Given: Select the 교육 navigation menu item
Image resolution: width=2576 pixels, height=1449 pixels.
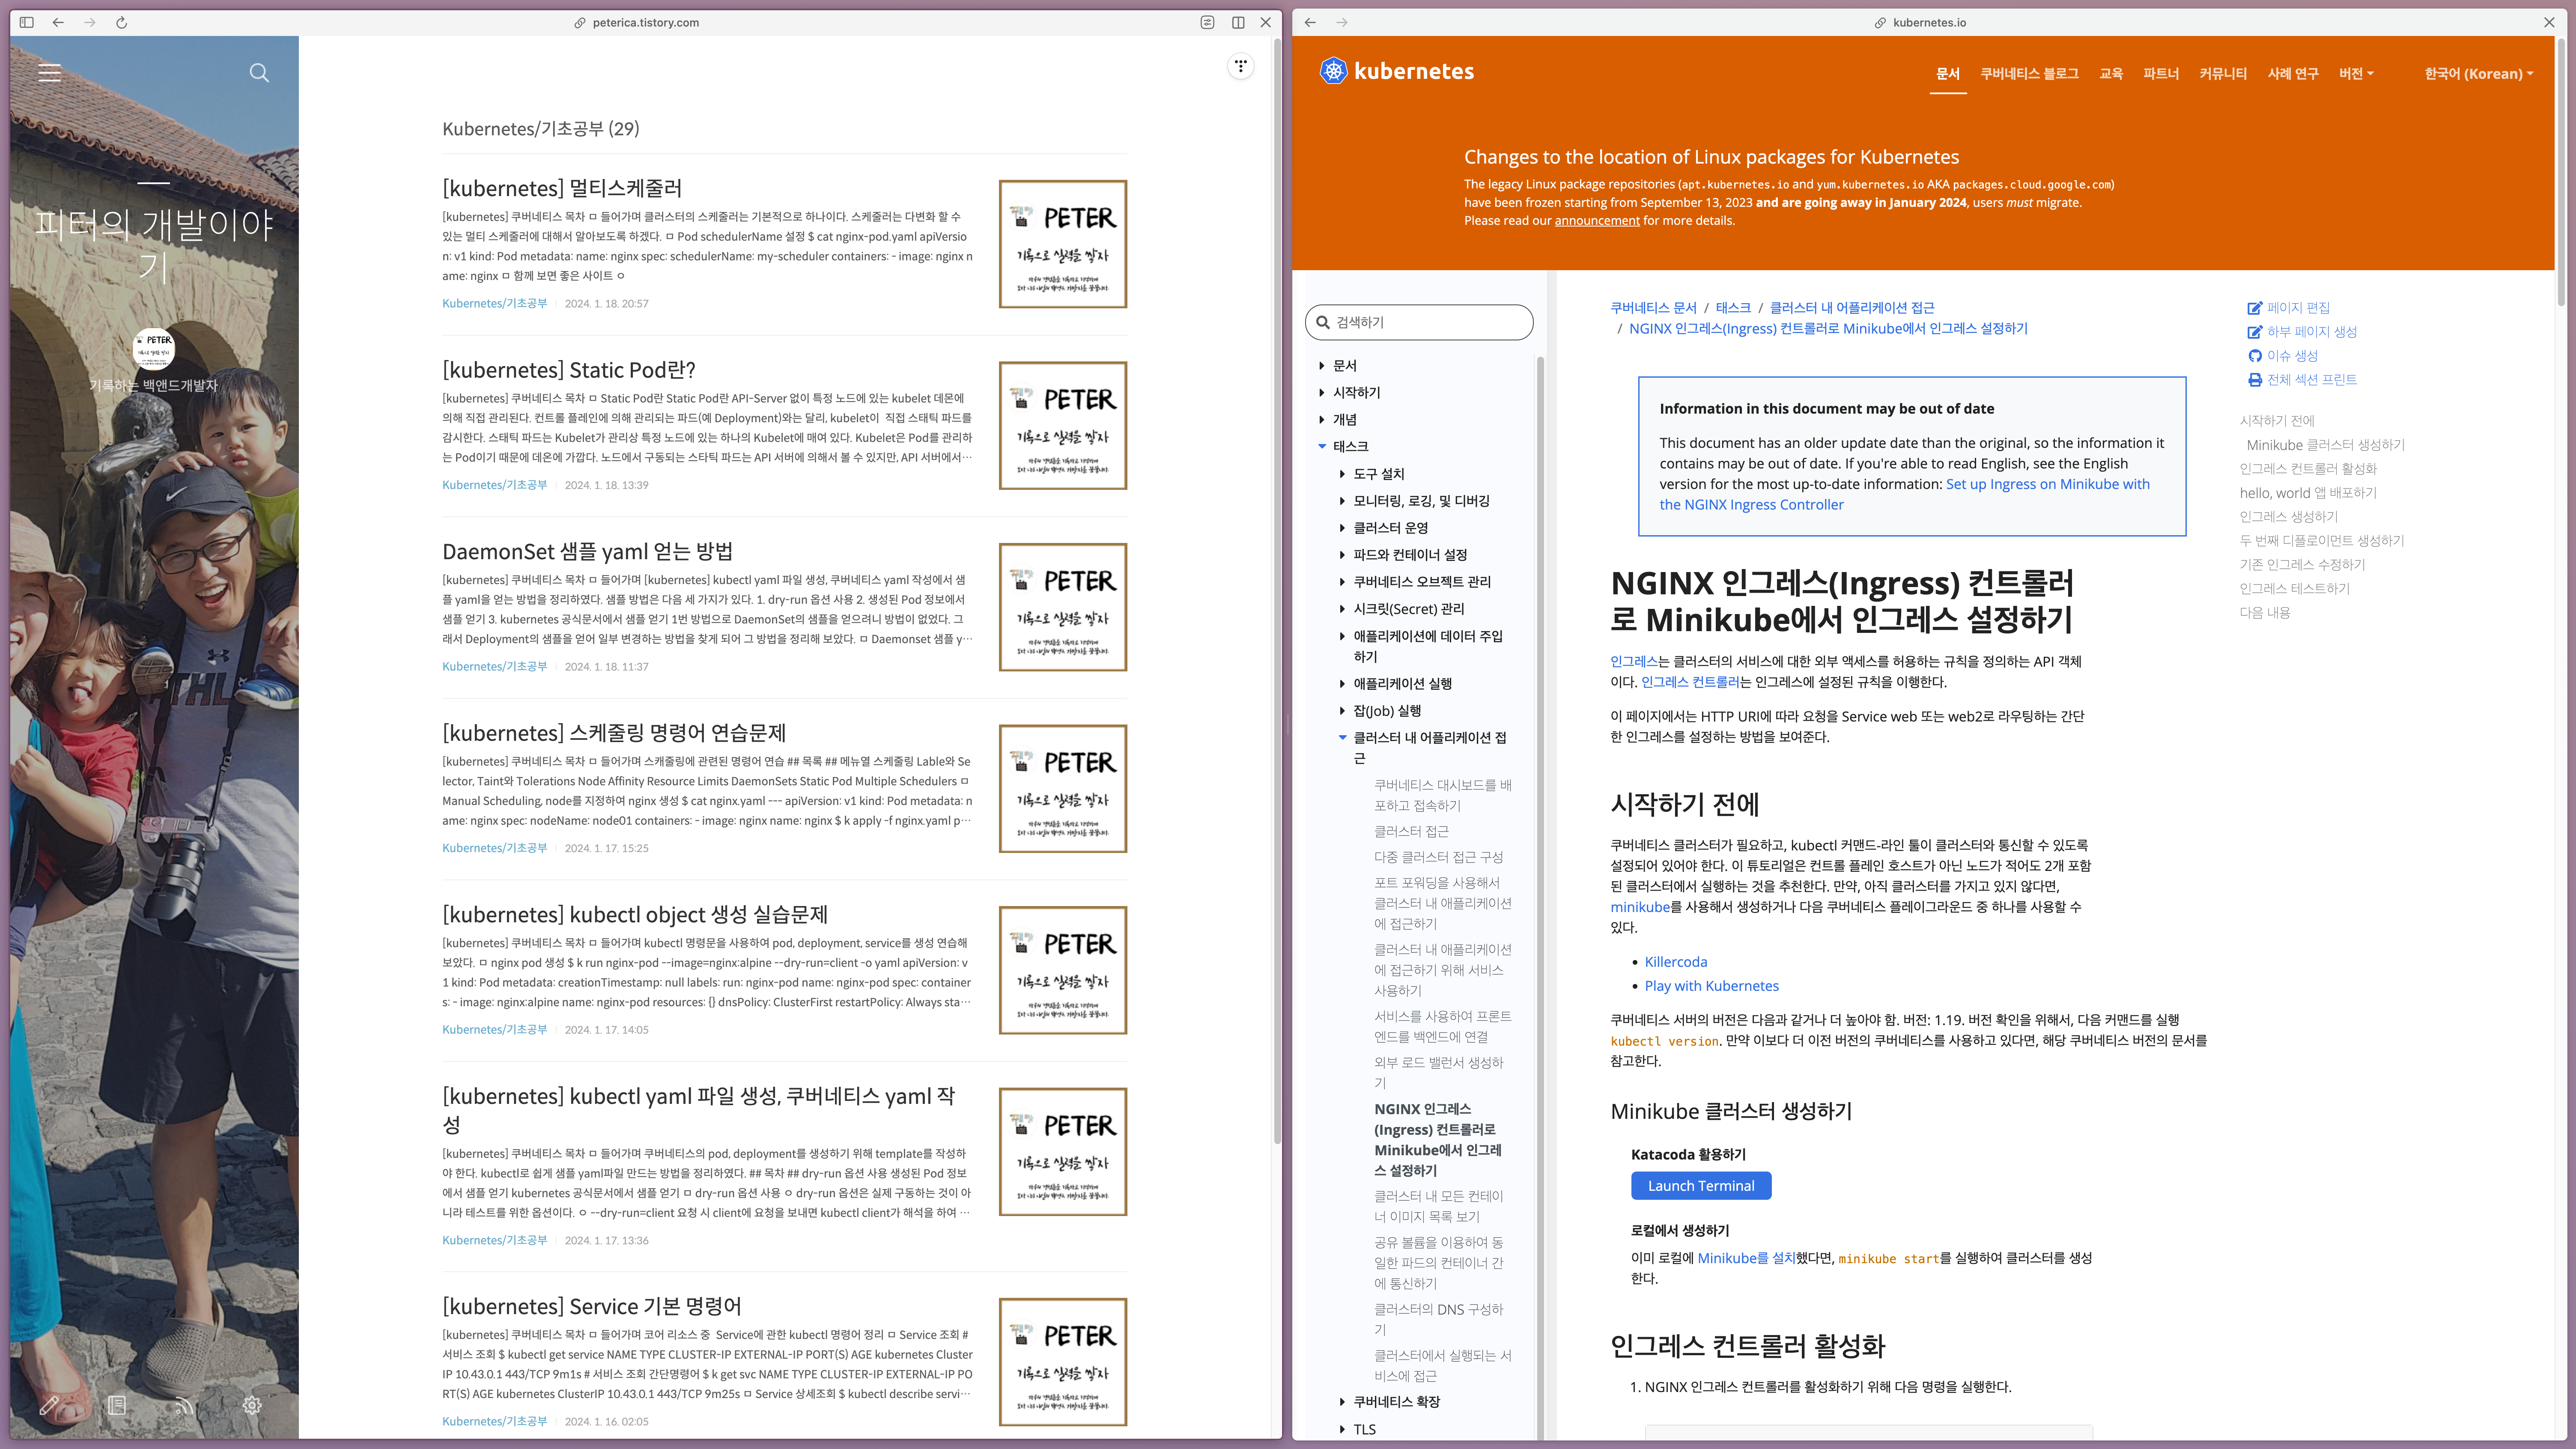Looking at the screenshot, I should tap(2110, 73).
